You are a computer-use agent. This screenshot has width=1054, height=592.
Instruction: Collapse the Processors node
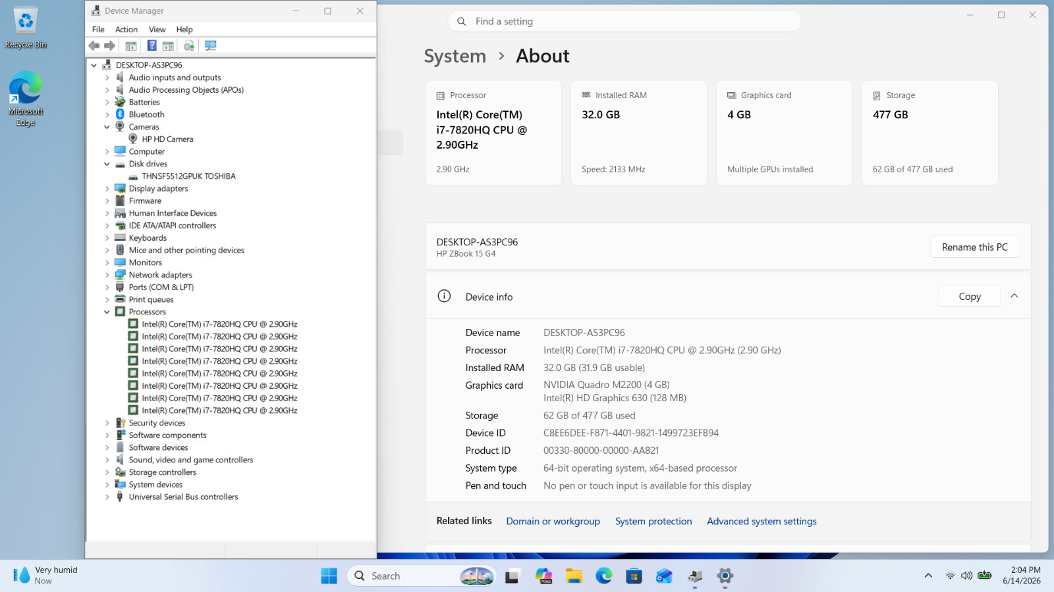point(107,312)
